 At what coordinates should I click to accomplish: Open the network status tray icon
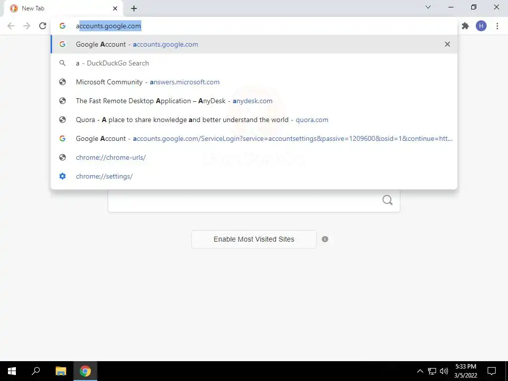(x=432, y=371)
